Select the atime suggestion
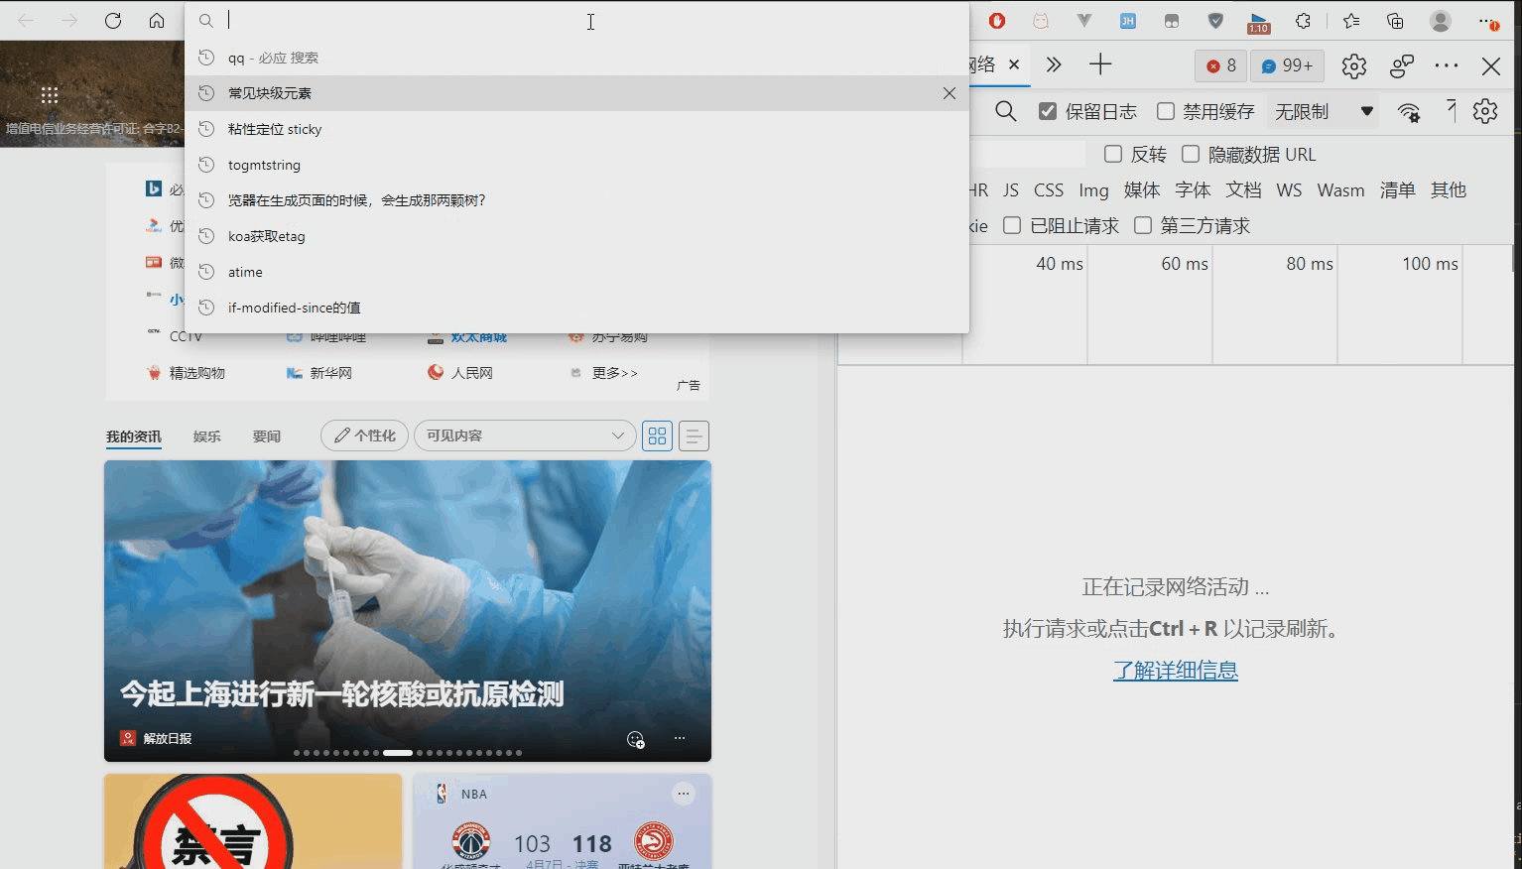The image size is (1522, 869). pyautogui.click(x=576, y=272)
